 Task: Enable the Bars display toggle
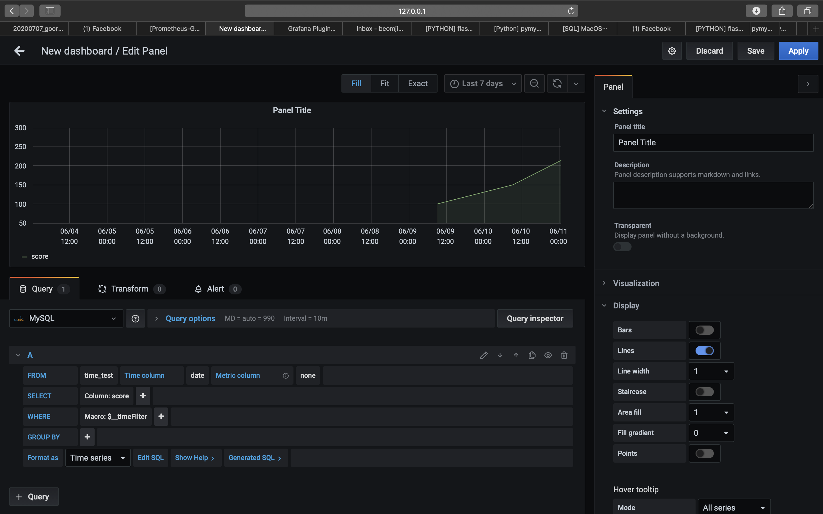[x=704, y=330]
